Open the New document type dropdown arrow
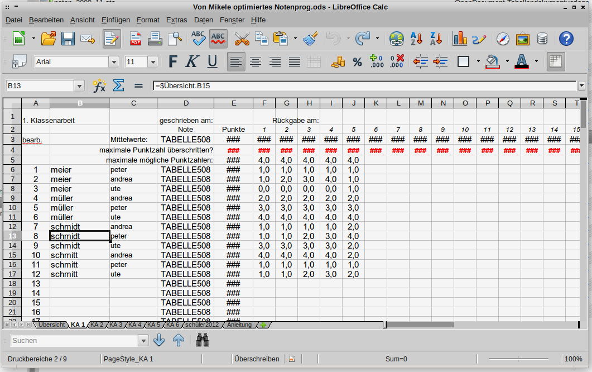This screenshot has height=372, width=592. 33,39
